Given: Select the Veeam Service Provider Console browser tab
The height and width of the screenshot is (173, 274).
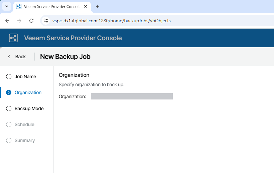Looking at the screenshot, I should coord(52,7).
